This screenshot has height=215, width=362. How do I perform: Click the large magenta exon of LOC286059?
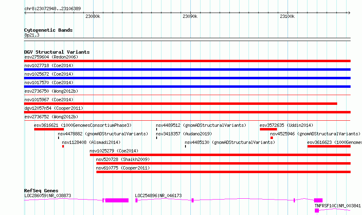click(117, 200)
